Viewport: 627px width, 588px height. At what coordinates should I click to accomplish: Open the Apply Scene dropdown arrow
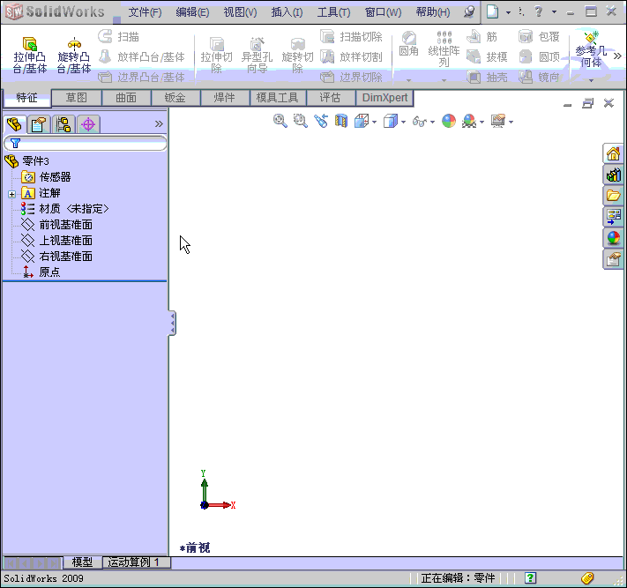pyautogui.click(x=481, y=122)
